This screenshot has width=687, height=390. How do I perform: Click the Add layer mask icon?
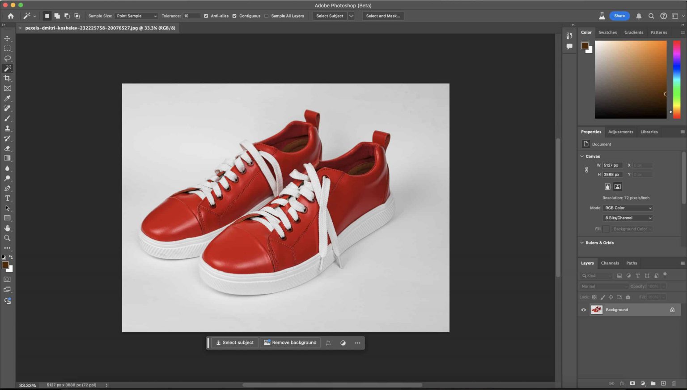pos(632,384)
